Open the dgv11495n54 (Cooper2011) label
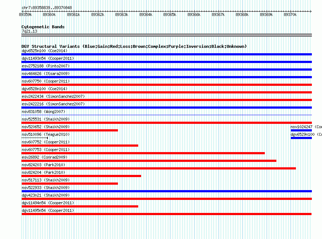 tap(48, 210)
